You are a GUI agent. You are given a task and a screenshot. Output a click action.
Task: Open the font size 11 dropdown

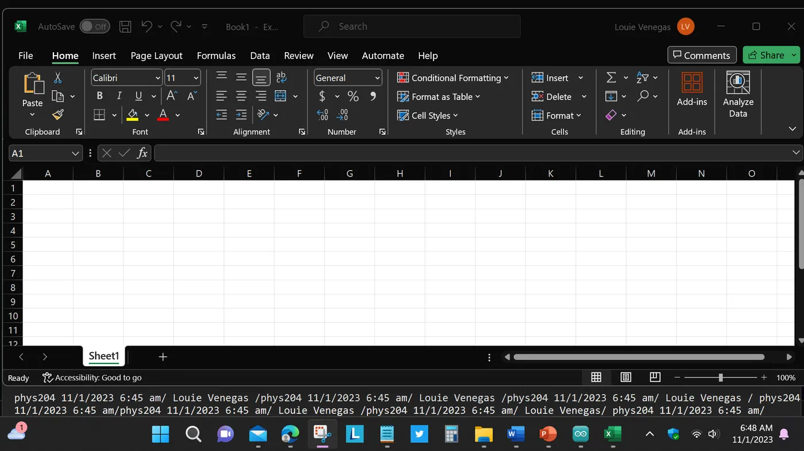click(x=196, y=78)
